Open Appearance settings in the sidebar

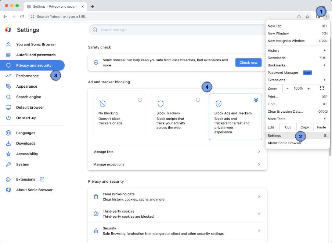tap(26, 86)
